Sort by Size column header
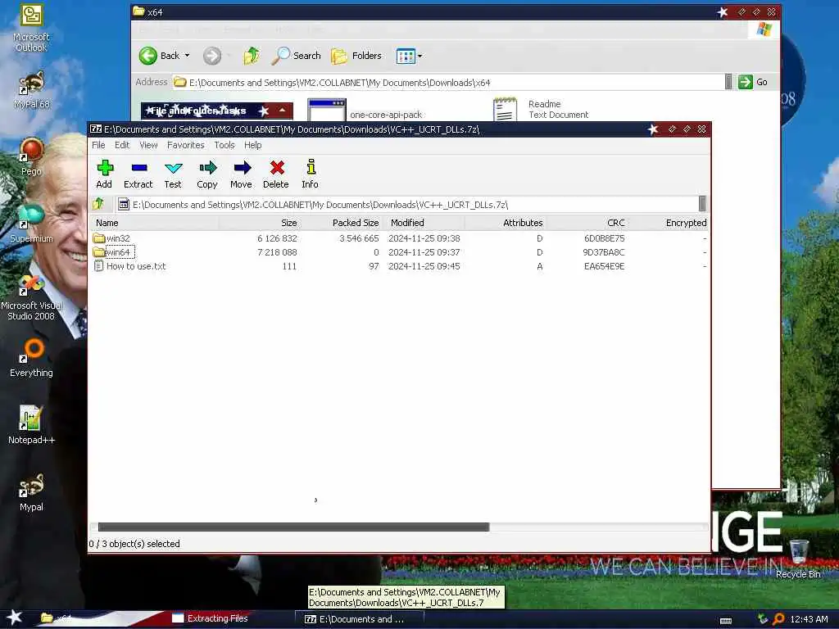The image size is (839, 629). 259,223
